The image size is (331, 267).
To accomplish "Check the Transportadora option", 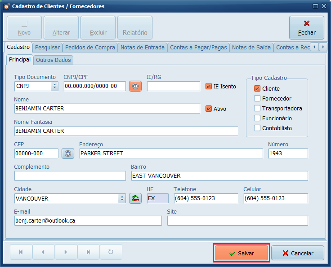I will (257, 108).
